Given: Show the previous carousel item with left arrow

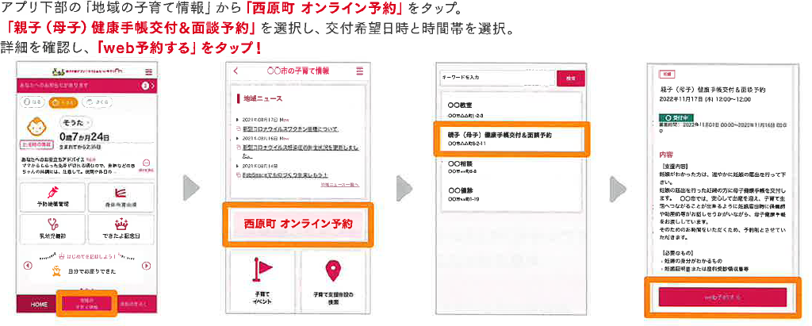Looking at the screenshot, I should point(29,266).
